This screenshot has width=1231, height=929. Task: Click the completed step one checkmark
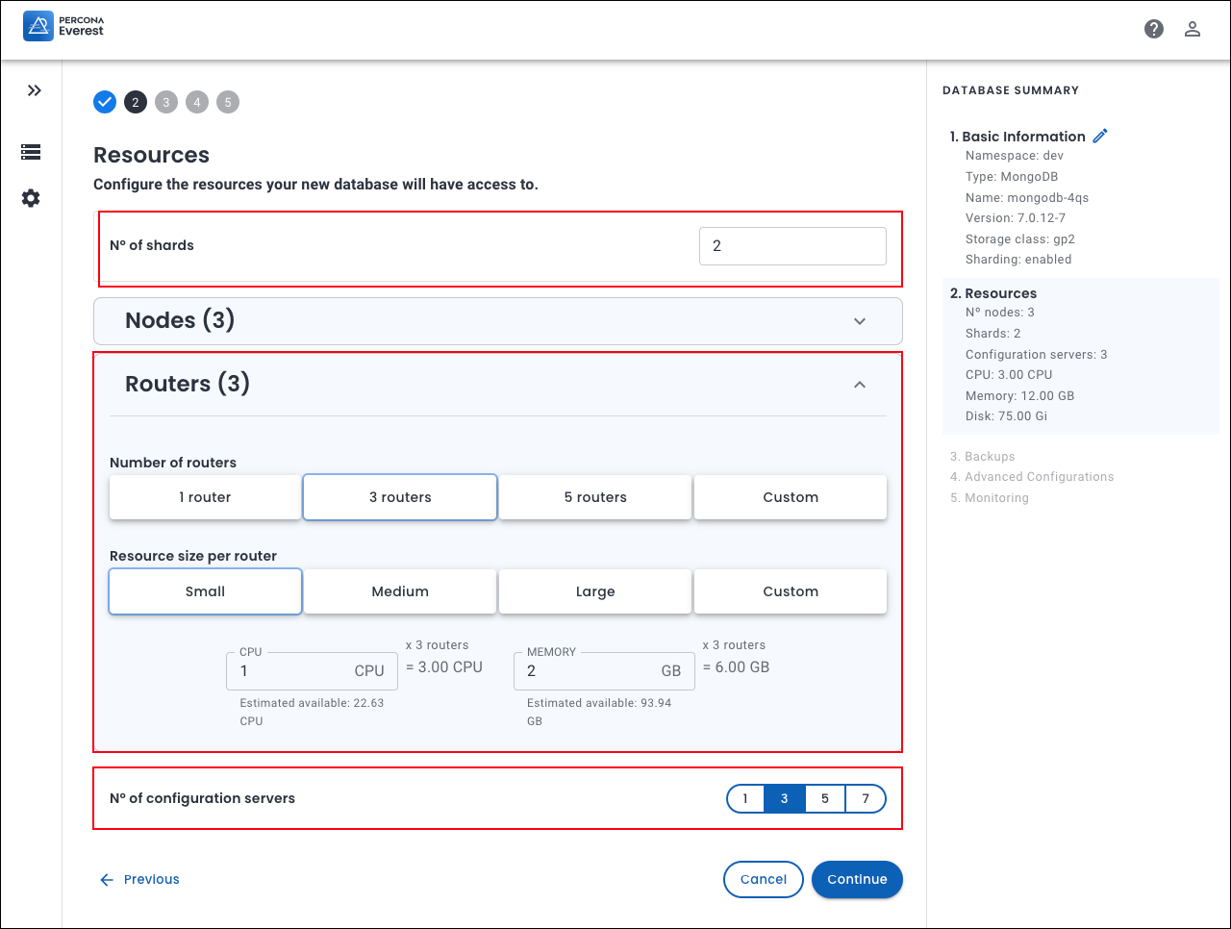[x=105, y=102]
